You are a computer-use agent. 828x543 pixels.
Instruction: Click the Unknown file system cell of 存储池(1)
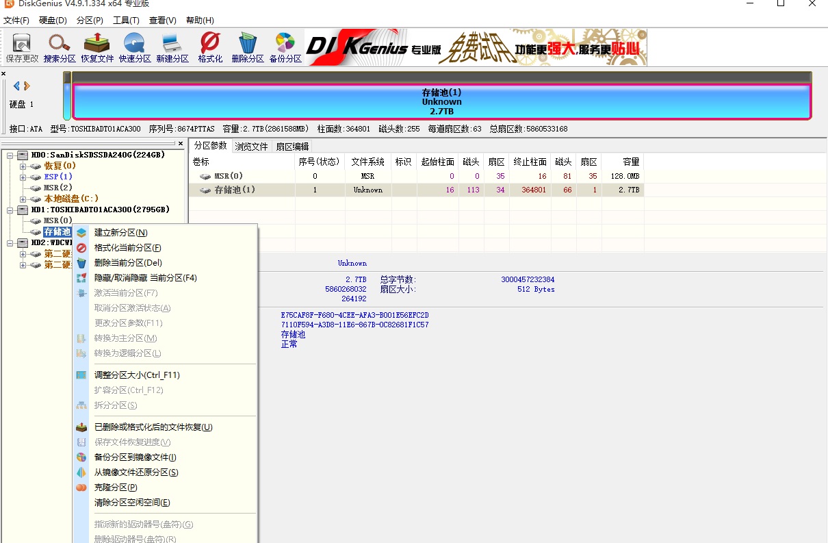[x=368, y=190]
